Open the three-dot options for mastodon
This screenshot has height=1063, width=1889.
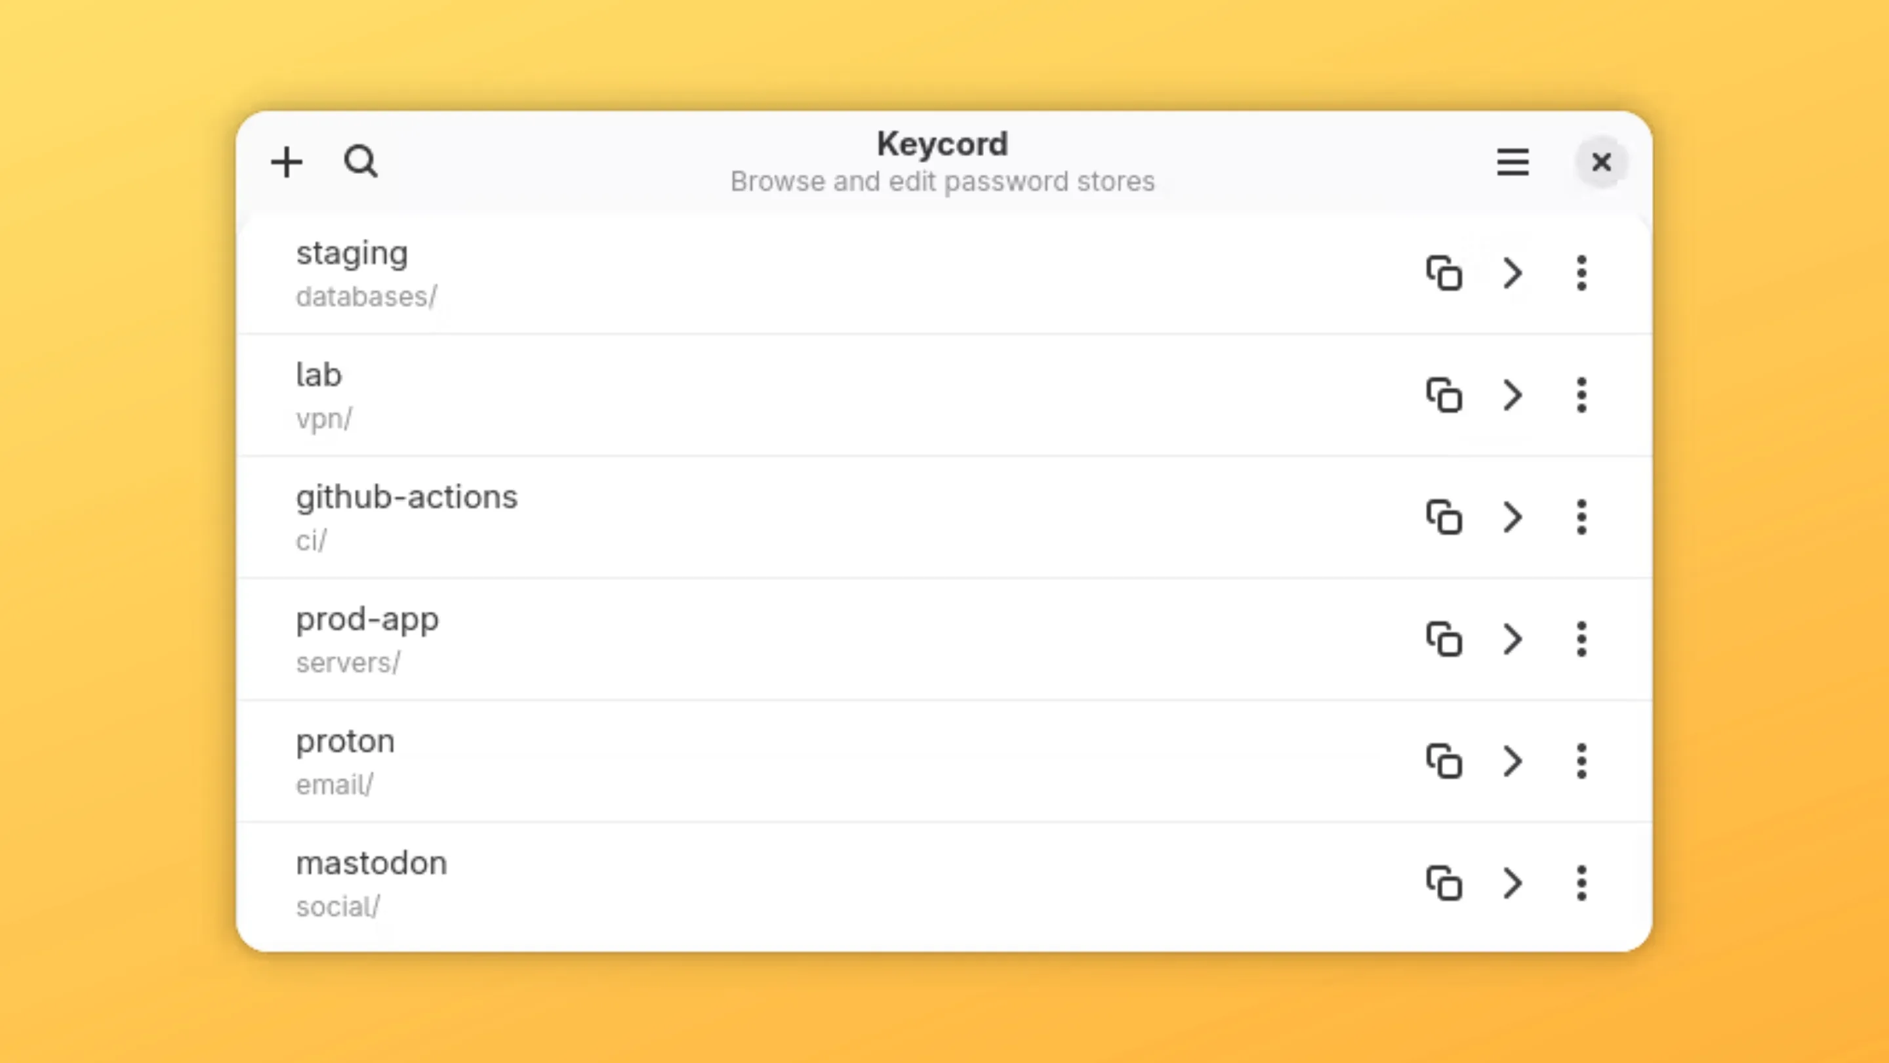(1581, 883)
